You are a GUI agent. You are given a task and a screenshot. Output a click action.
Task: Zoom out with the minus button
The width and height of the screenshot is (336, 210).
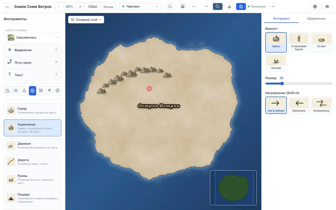[59, 6]
